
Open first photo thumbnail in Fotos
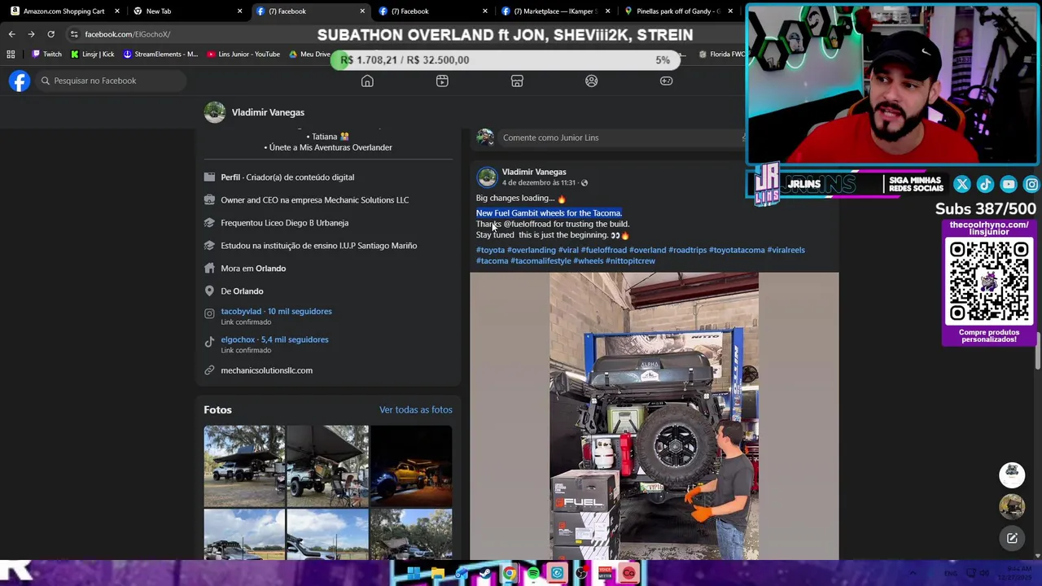(244, 466)
